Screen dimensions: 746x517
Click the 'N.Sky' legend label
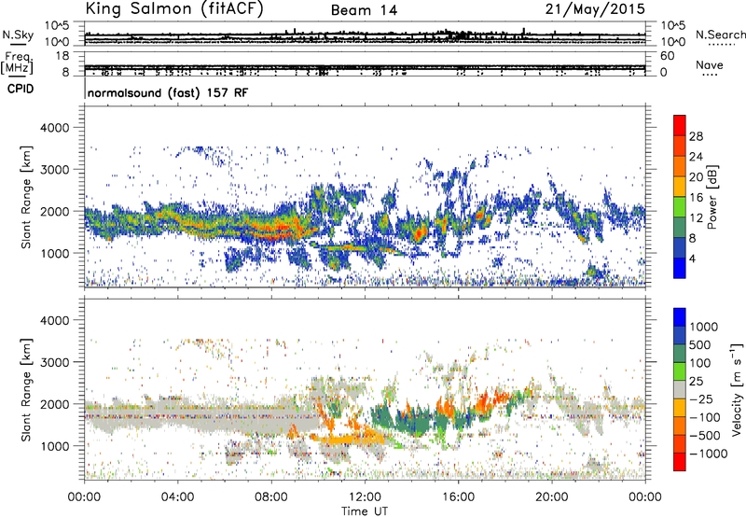coord(18,35)
